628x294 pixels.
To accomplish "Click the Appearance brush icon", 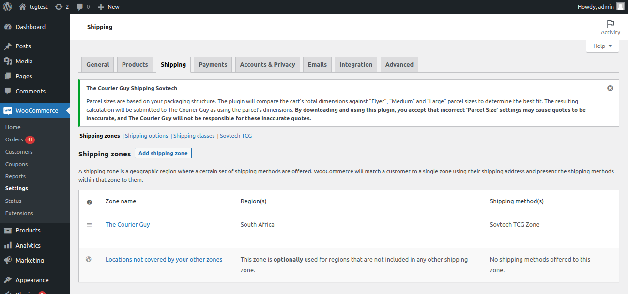I will coord(8,280).
